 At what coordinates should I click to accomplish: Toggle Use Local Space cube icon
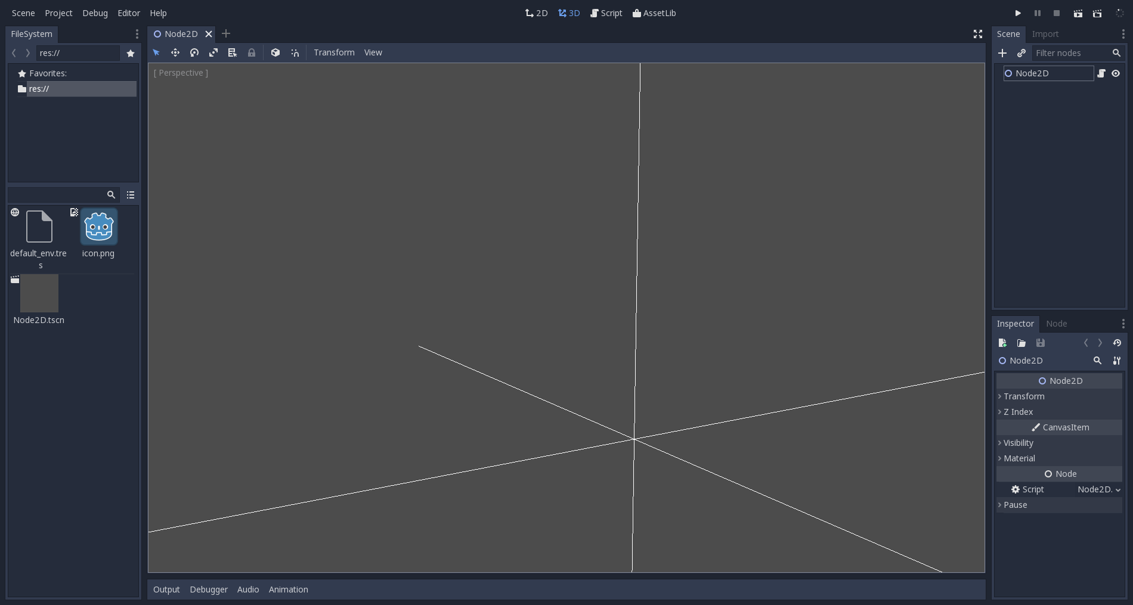click(x=275, y=52)
